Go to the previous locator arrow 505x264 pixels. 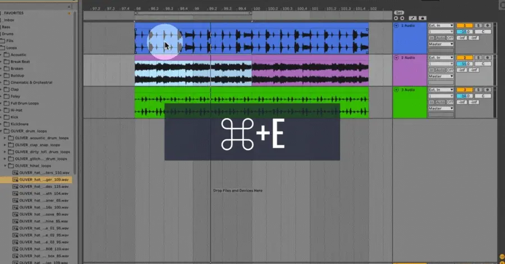[x=396, y=19]
